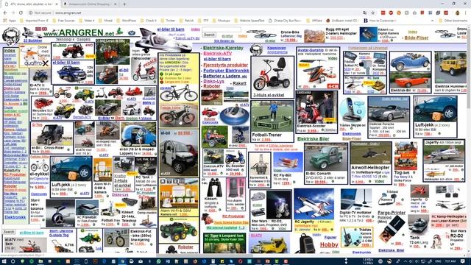This screenshot has width=471, height=265.
Task: Click the Search button in left sidebar
Action: tap(9, 232)
